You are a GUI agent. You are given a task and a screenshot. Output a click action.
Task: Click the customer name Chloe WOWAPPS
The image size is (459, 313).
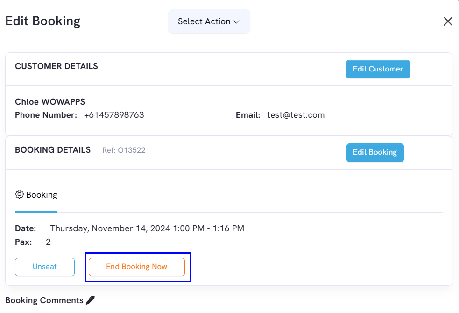pyautogui.click(x=50, y=101)
